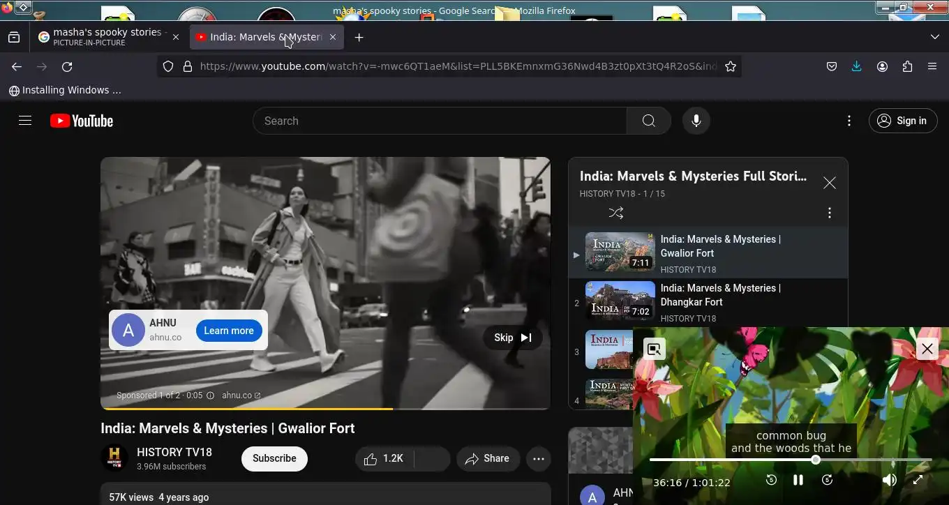
Task: Close the masha's spooky stories tab
Action: click(x=176, y=37)
